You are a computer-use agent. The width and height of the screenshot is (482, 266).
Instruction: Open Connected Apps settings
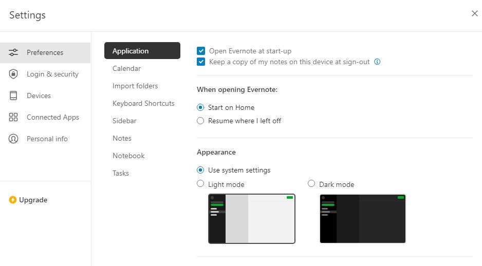pyautogui.click(x=45, y=117)
